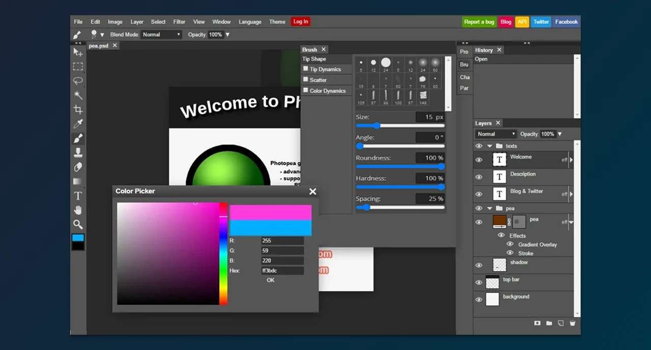Close the Brush panel

323,49
